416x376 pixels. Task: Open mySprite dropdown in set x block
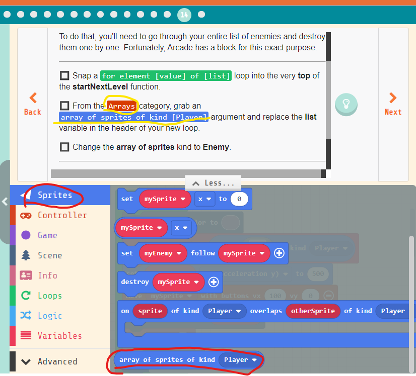point(165,199)
